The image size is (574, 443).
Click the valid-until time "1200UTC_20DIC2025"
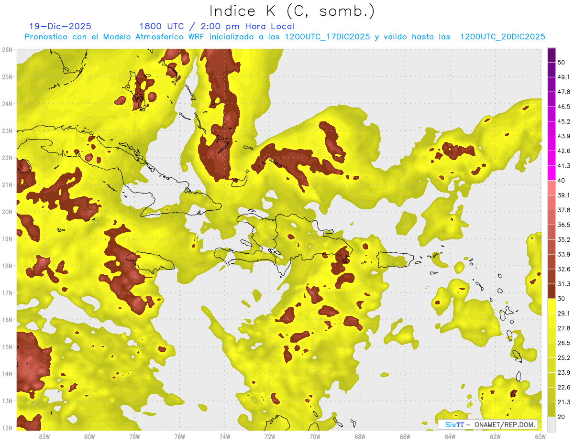(502, 37)
